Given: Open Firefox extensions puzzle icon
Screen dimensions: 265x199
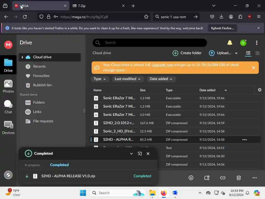Looking at the screenshot, I should [x=240, y=17].
